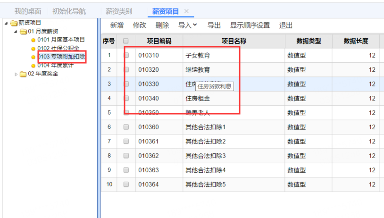Click the 退出 button
Screen dimensions: 384x218
[x=285, y=25]
